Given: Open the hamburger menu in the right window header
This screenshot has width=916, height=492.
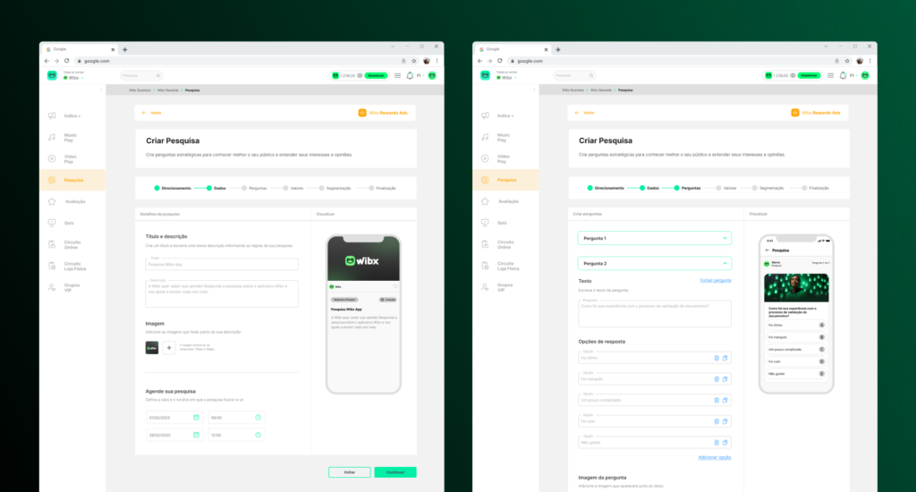Looking at the screenshot, I should point(830,76).
